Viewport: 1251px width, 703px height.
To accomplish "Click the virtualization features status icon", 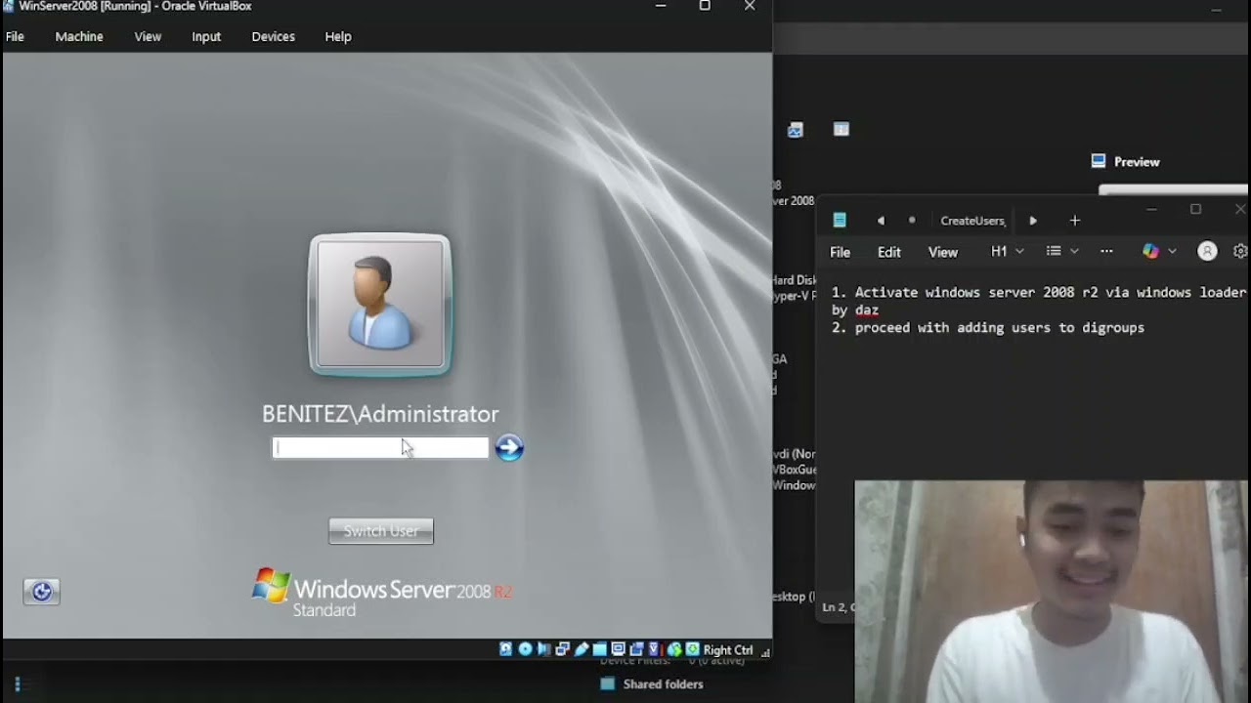I will (x=656, y=650).
